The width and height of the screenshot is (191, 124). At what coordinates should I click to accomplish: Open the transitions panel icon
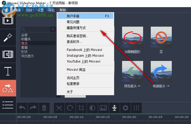8,54
